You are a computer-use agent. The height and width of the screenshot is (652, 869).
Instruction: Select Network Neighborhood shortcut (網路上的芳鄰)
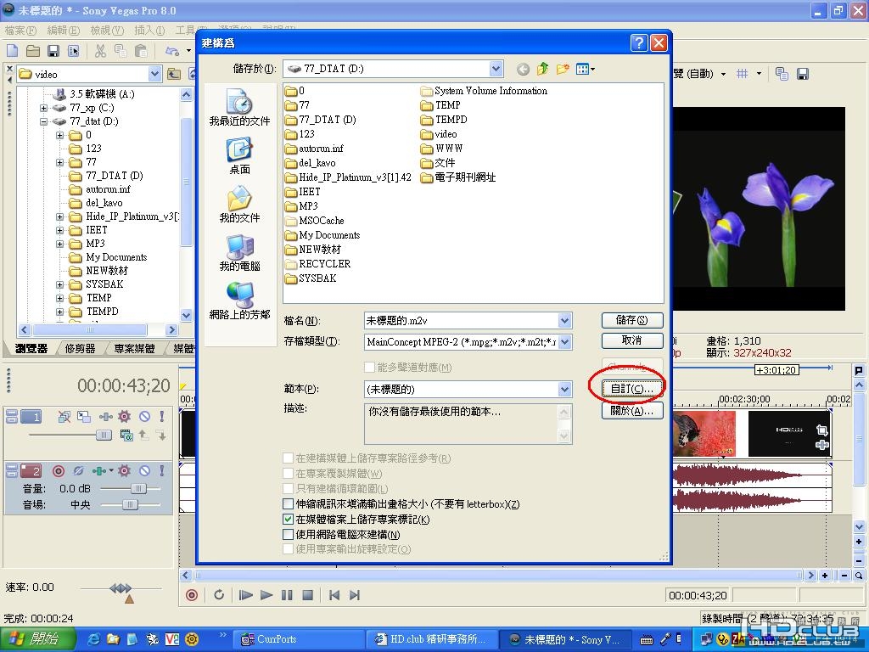pos(239,301)
